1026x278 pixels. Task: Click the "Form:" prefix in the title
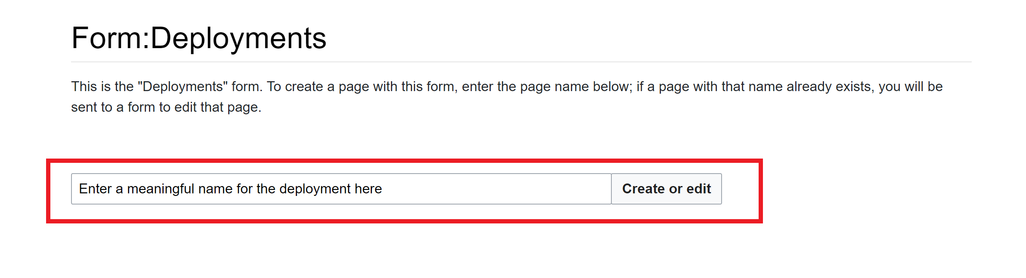(110, 38)
